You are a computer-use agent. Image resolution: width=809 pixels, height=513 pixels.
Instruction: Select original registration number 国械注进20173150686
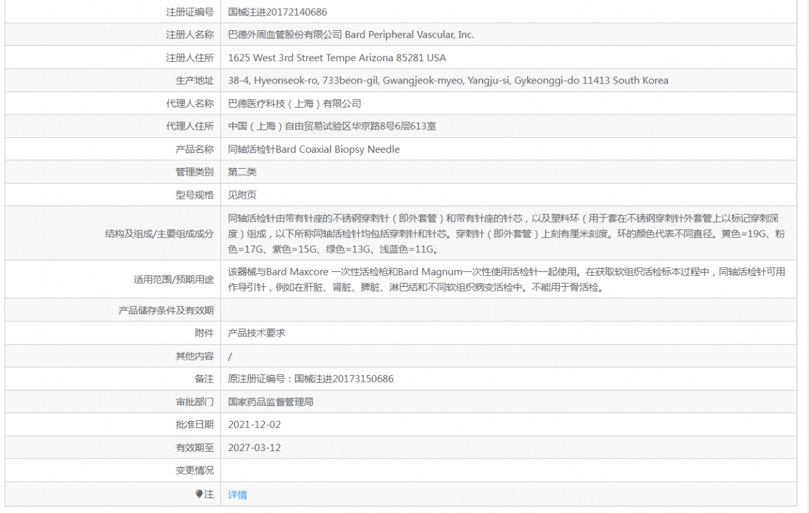[x=311, y=379]
